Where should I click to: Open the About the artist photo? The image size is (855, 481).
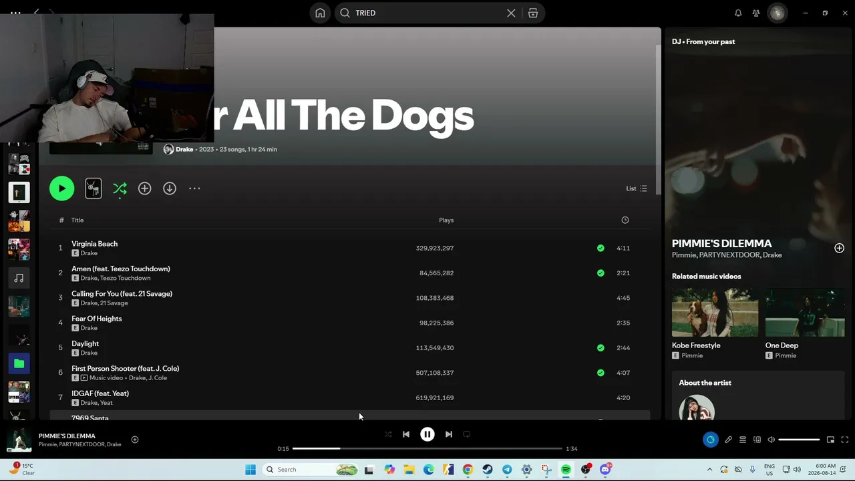697,408
